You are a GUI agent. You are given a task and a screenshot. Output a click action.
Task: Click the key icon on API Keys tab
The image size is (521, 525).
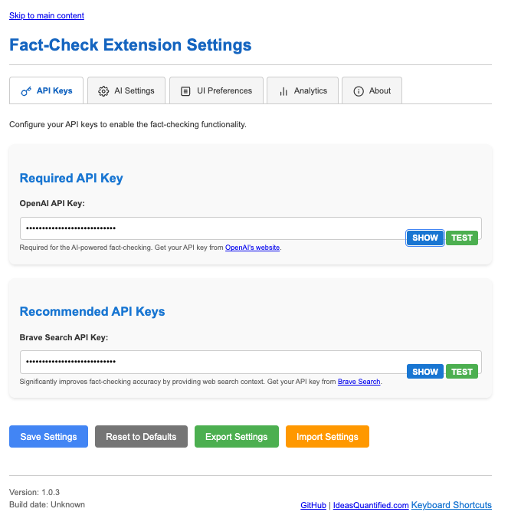tap(26, 91)
